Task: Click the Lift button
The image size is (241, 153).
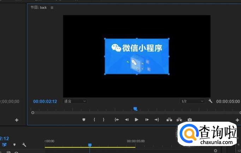Action: 169,120
